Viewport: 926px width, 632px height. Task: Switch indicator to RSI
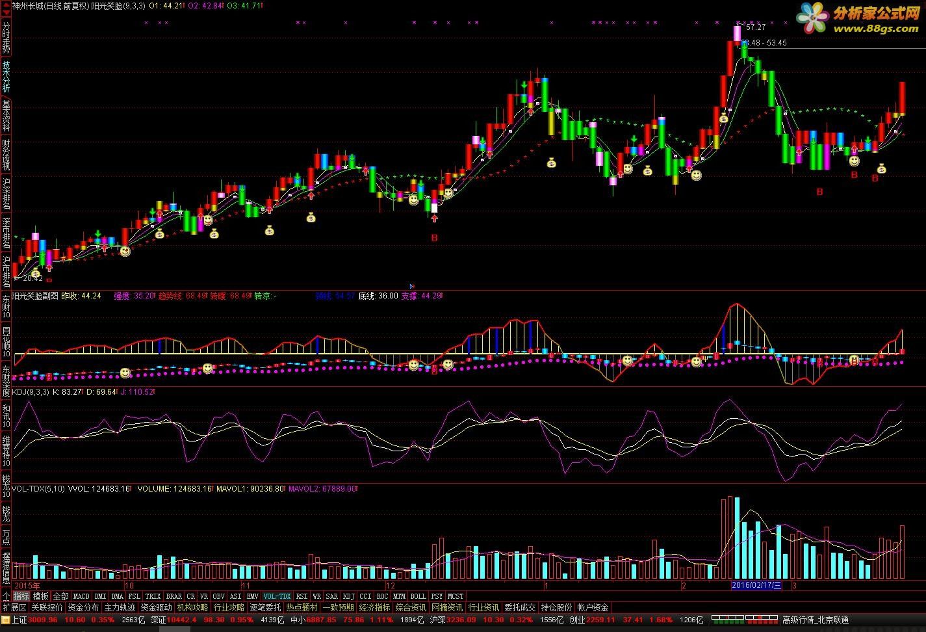(302, 596)
